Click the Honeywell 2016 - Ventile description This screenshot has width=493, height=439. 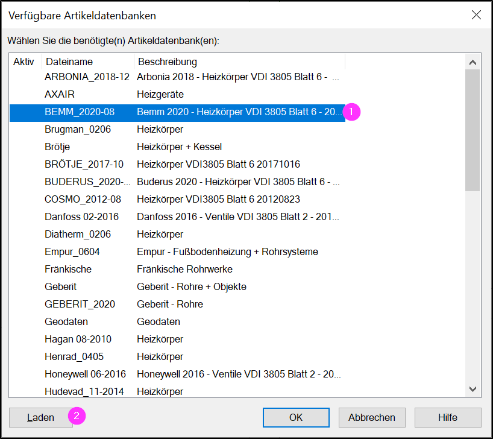tap(239, 374)
